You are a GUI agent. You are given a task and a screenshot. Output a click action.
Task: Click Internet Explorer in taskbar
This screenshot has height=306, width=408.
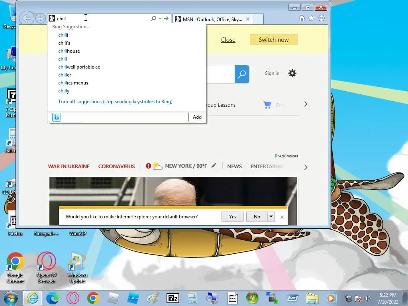[33, 298]
